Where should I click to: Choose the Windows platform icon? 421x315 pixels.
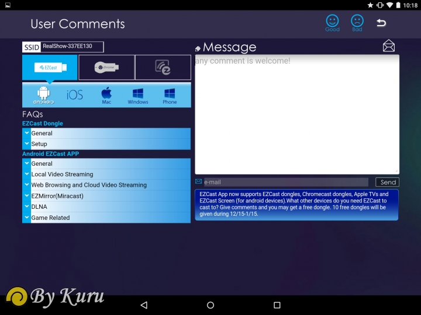[x=138, y=96]
